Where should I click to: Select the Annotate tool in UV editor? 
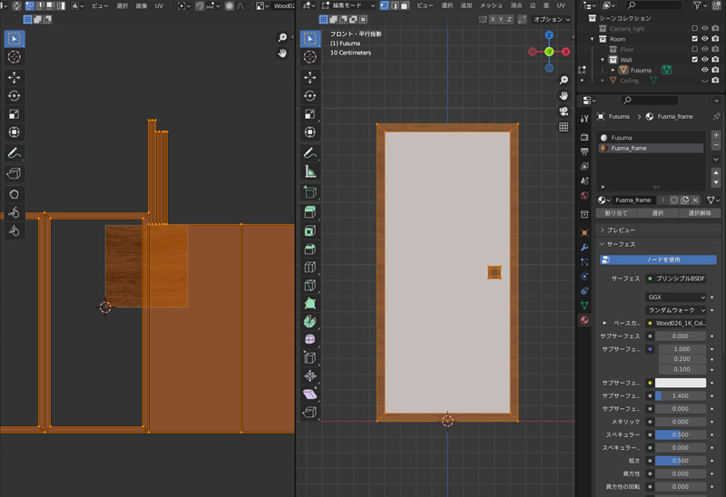tap(15, 153)
